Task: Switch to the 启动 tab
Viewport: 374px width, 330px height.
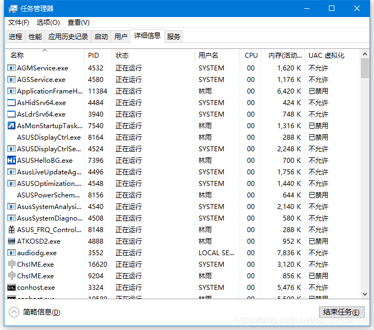Action: 101,37
